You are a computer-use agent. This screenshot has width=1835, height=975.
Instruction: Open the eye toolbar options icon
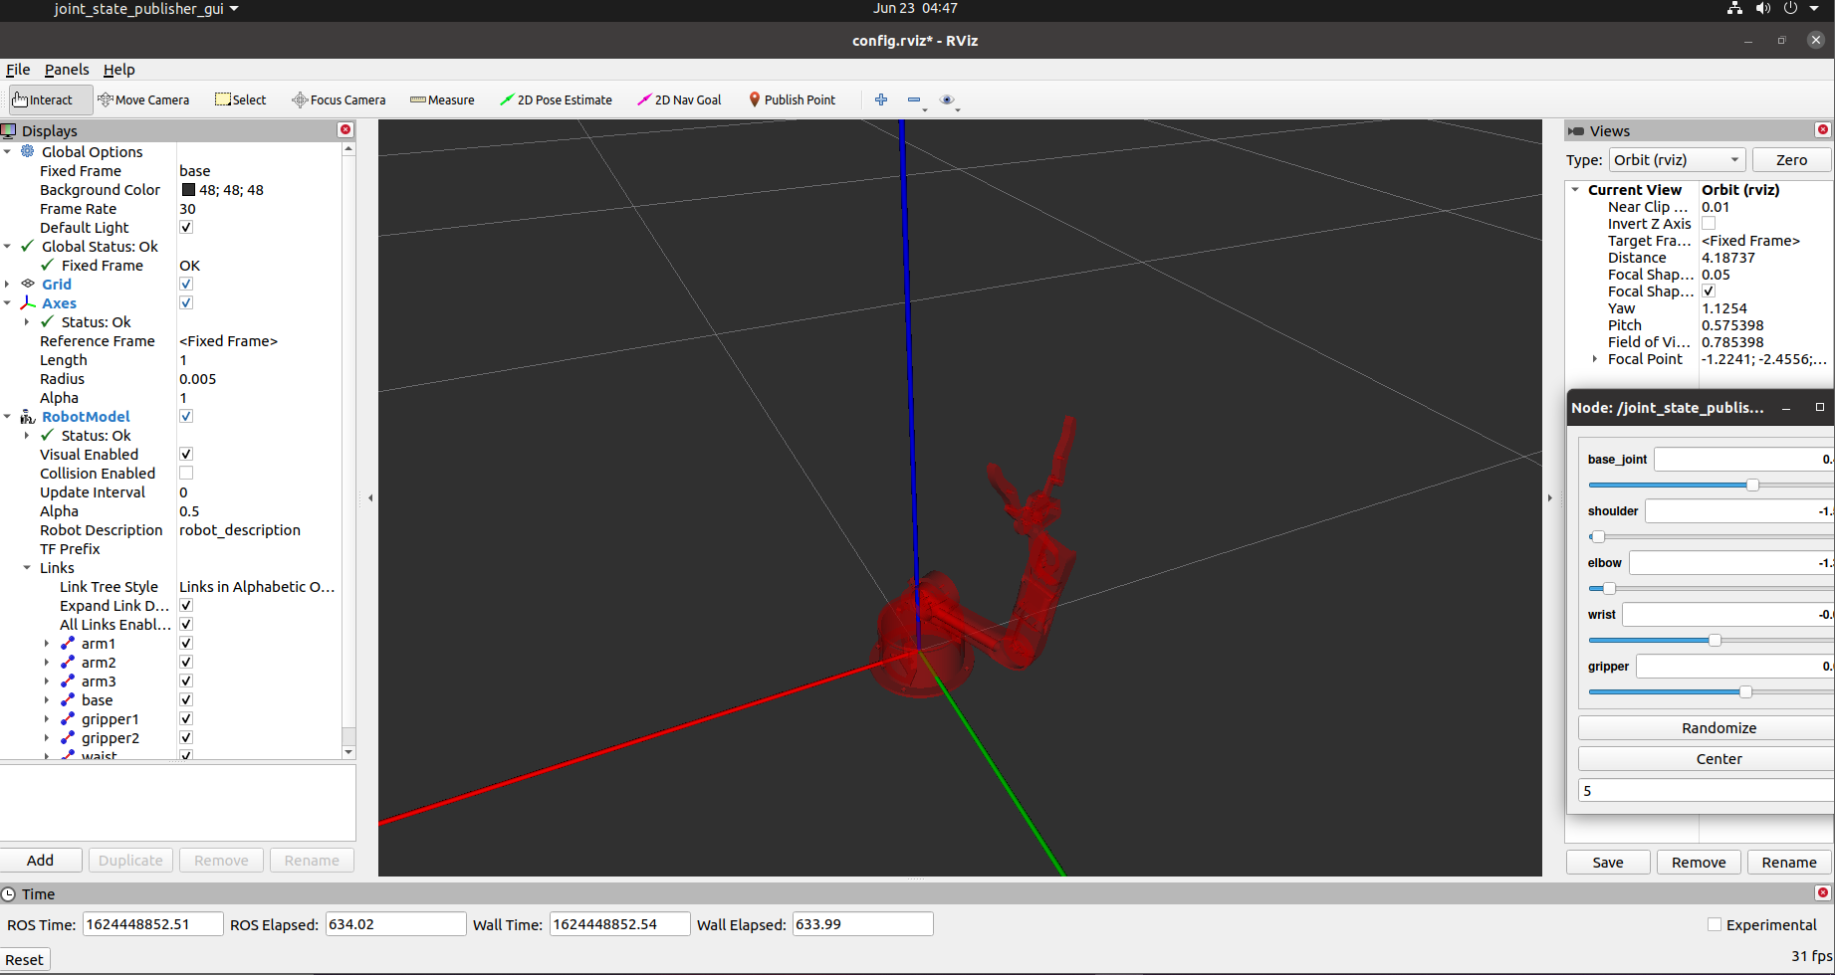(x=947, y=99)
